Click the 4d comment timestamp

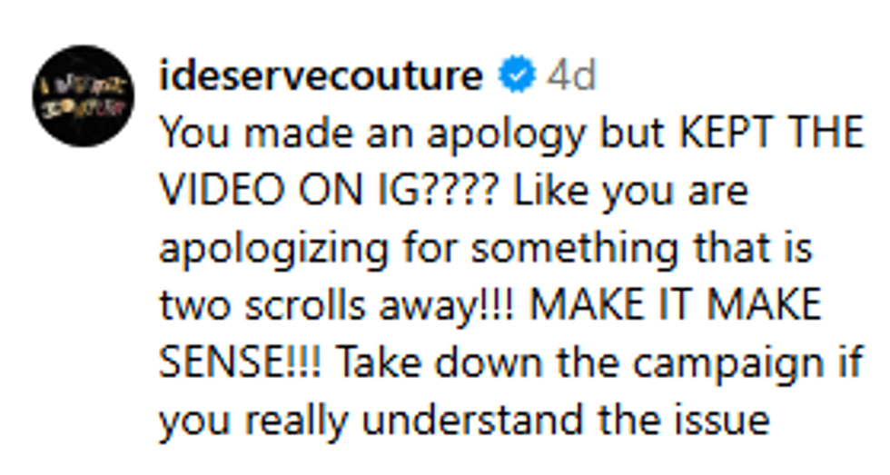(x=571, y=78)
